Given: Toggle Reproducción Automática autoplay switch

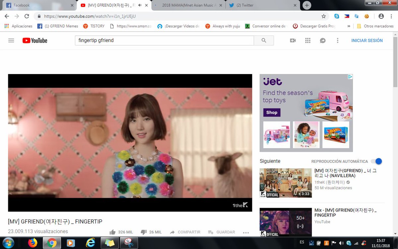Looking at the screenshot, I should point(376,161).
